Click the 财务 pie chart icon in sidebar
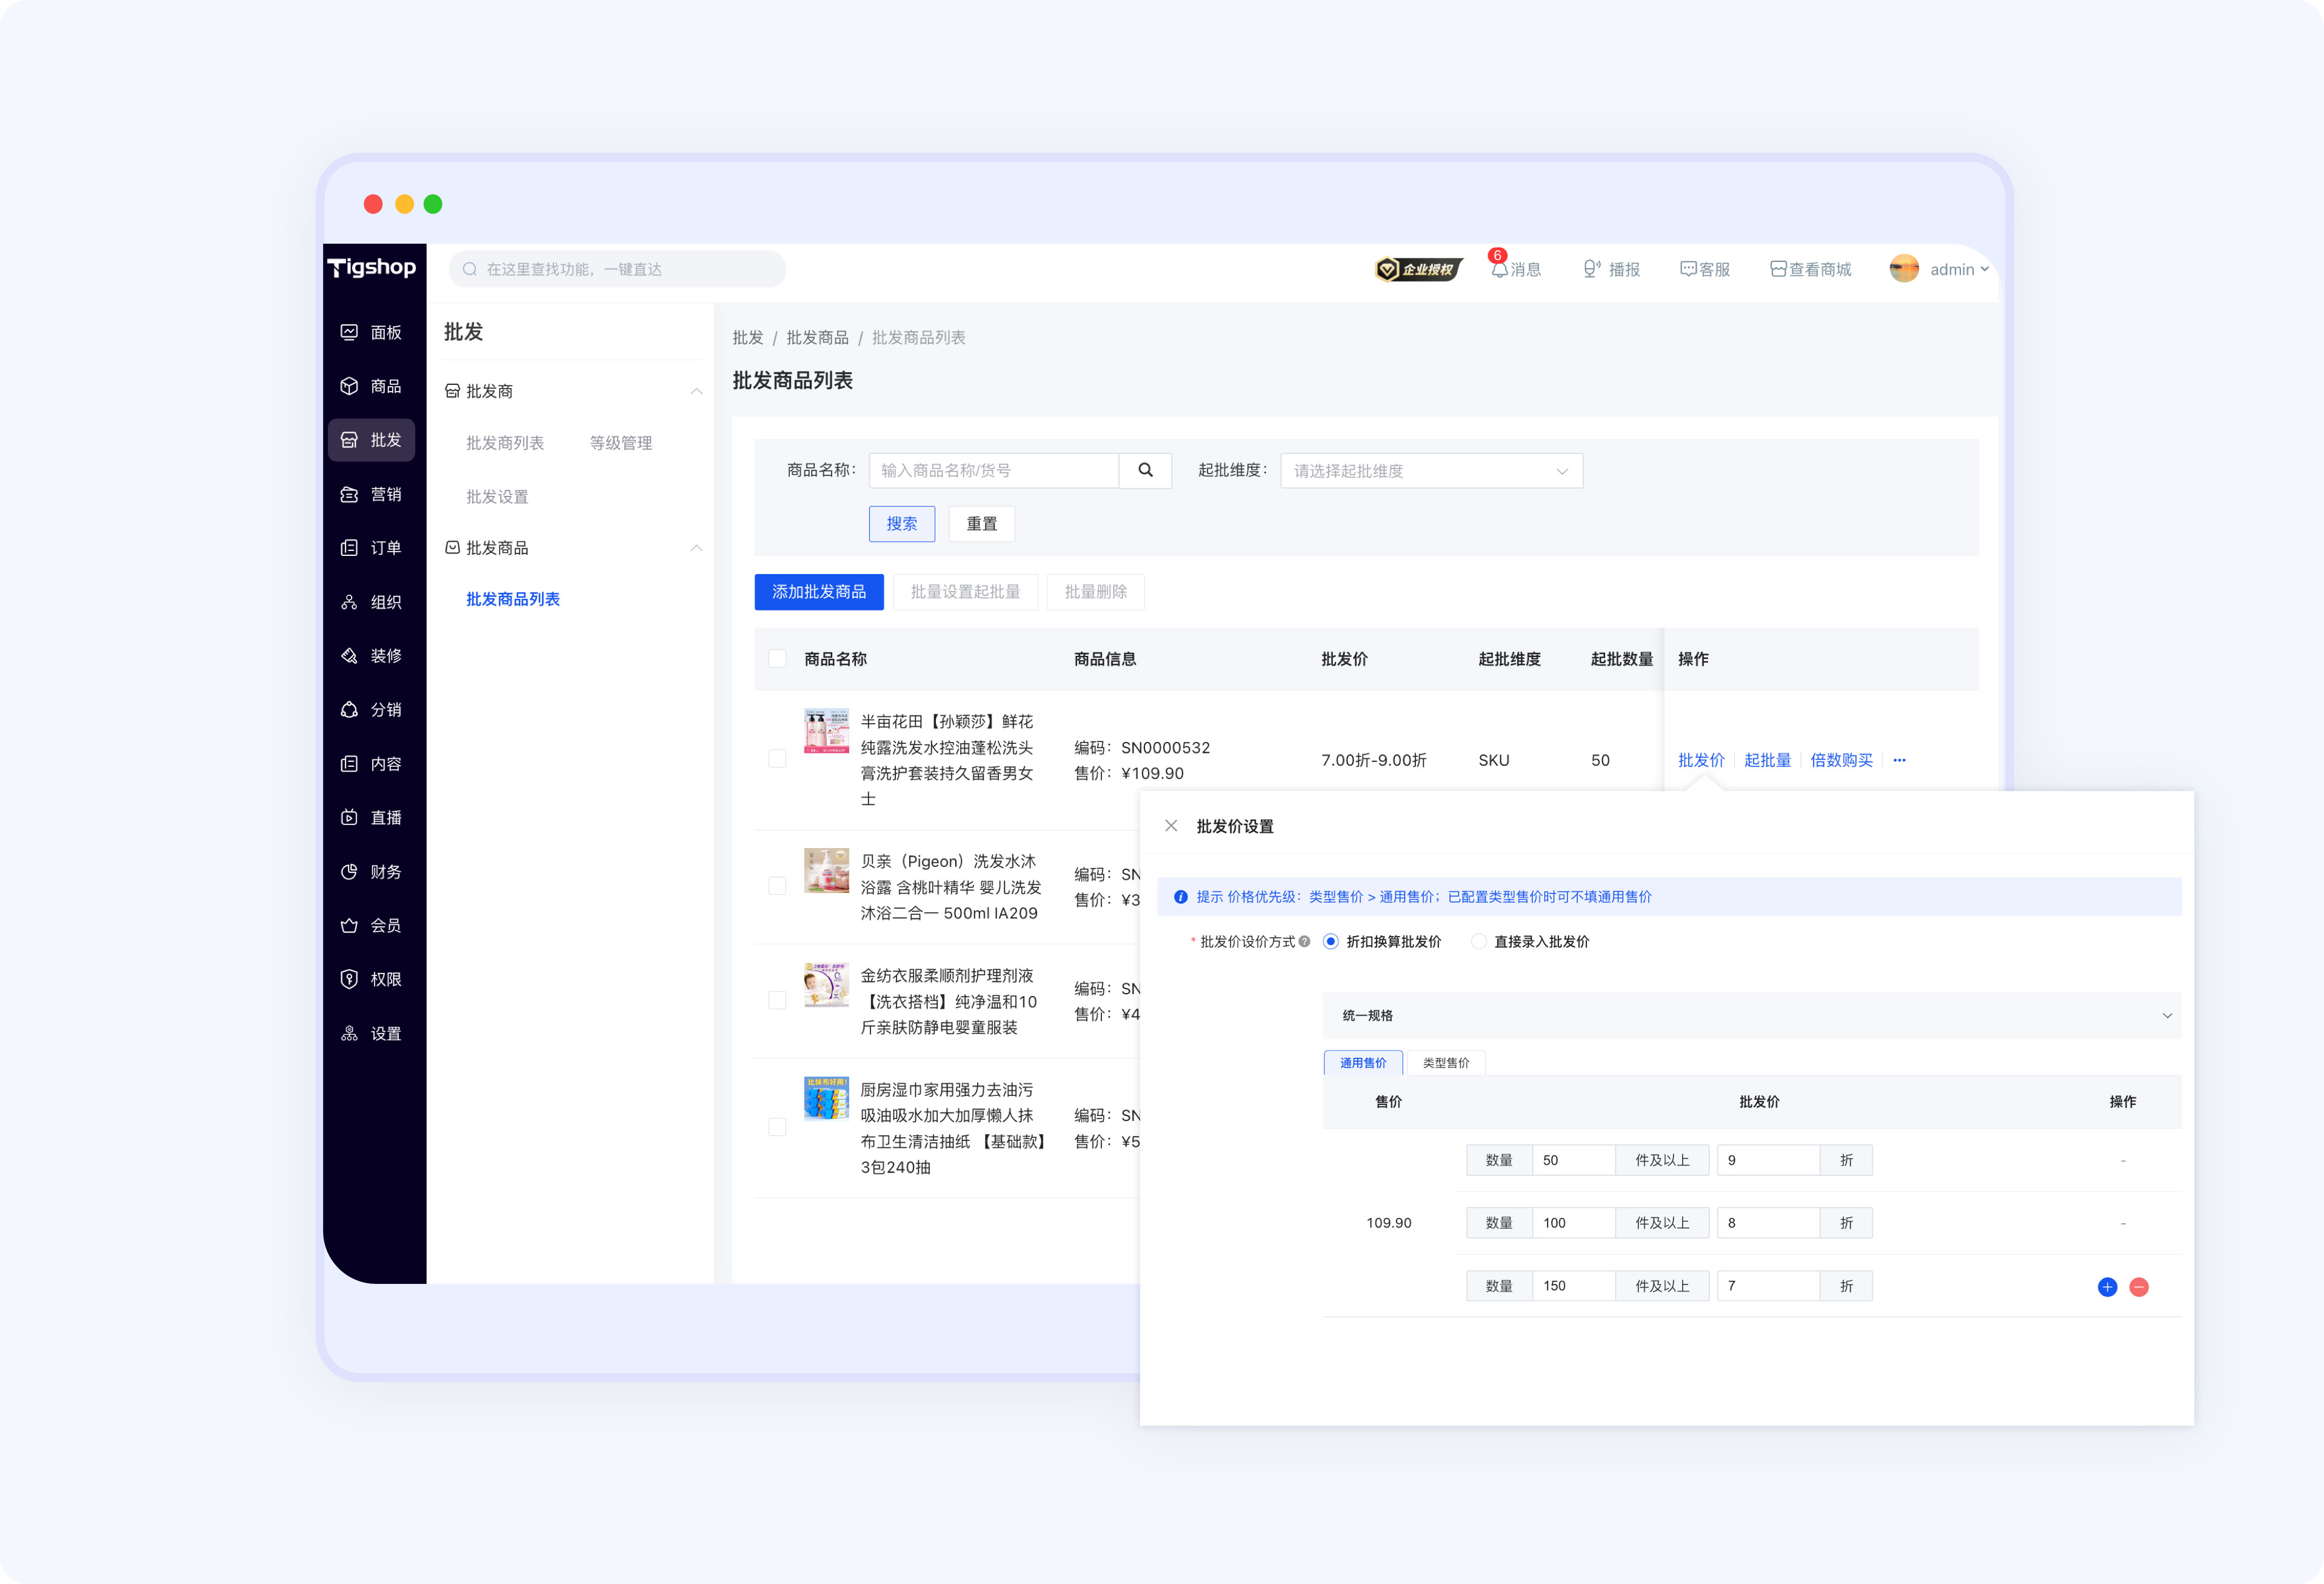Screen dimensions: 2324x1584 pos(349,872)
